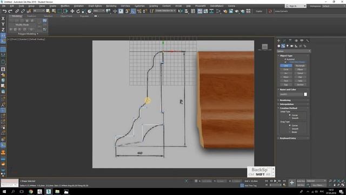
Task: Select the Lights category icon
Action: pos(287,46)
